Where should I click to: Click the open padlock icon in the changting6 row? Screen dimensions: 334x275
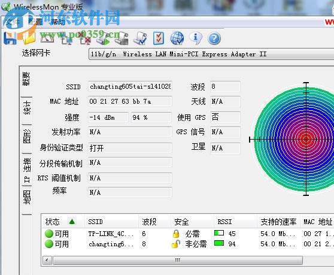pyautogui.click(x=176, y=244)
